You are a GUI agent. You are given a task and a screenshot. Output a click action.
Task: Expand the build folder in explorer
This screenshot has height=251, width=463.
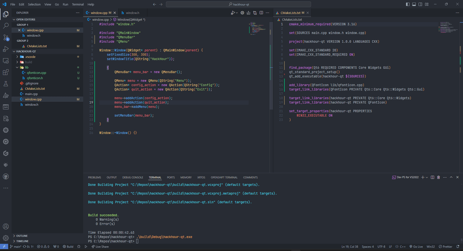pos(28,62)
